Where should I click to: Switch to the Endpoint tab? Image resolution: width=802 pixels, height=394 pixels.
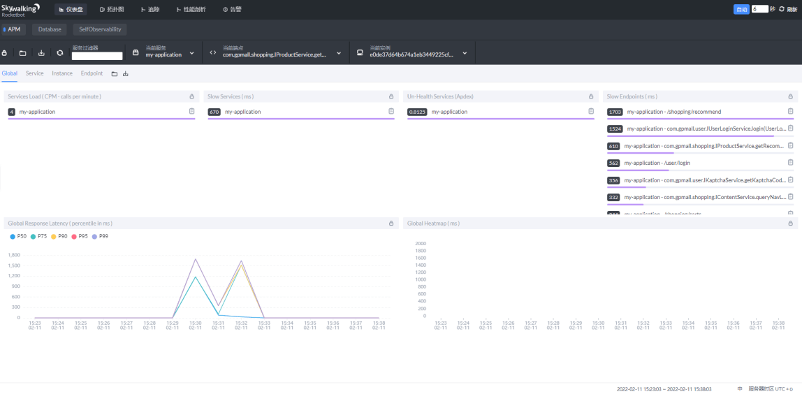coord(92,73)
